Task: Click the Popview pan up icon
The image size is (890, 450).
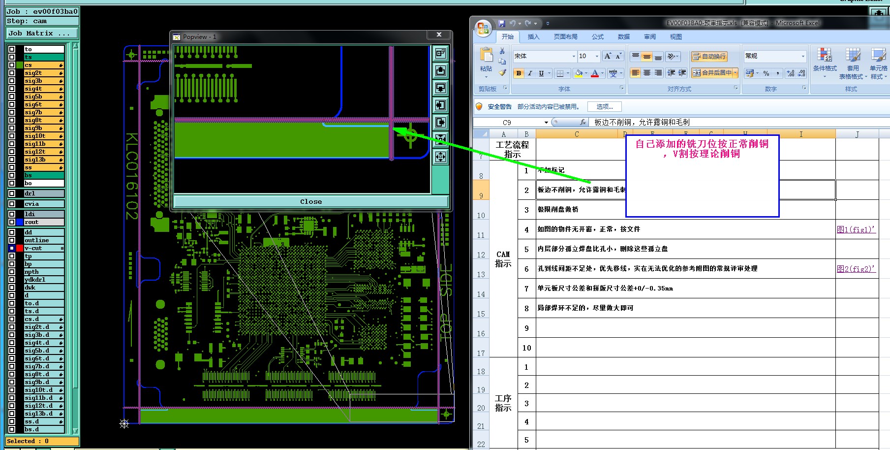Action: coord(440,71)
